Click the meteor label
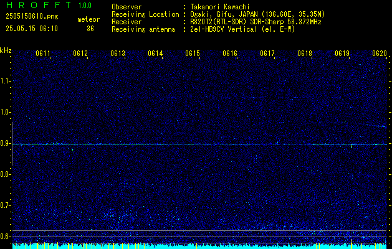The height and width of the screenshot is (249, 392). [x=88, y=19]
